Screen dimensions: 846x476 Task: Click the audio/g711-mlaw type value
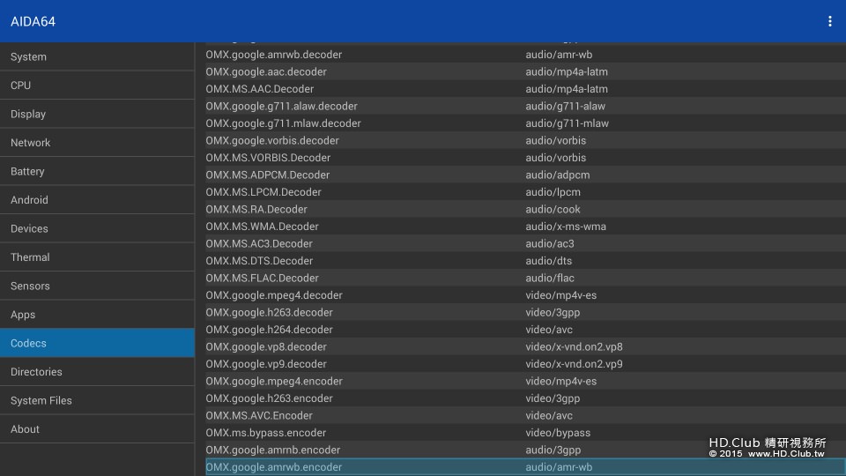pos(567,123)
